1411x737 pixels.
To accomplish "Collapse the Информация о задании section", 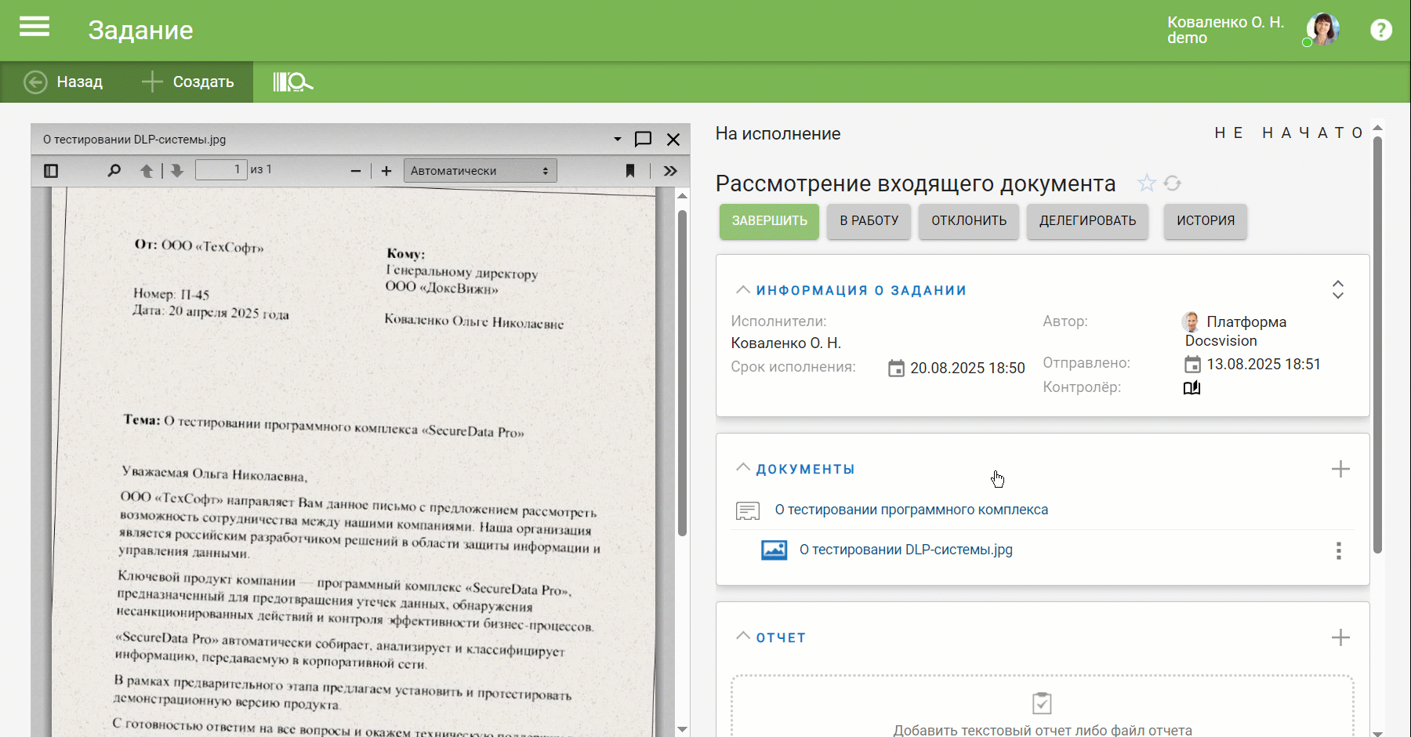I will pyautogui.click(x=743, y=290).
